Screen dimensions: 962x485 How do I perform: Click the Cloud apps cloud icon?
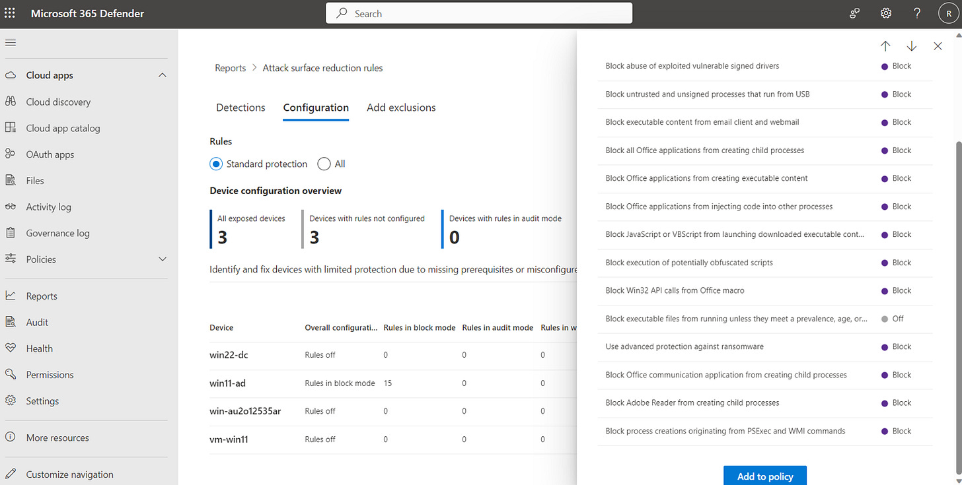click(10, 75)
